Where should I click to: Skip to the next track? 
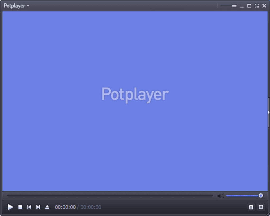pyautogui.click(x=38, y=207)
